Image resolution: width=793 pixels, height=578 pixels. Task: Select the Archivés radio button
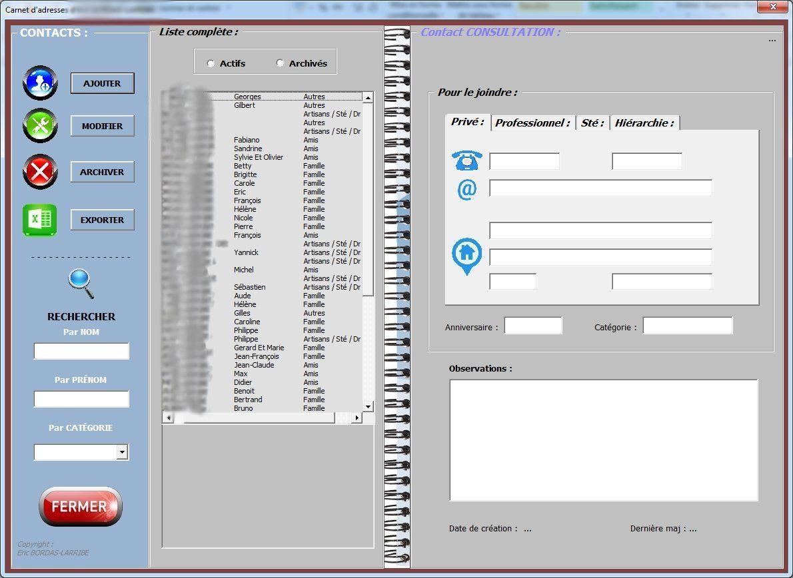(x=281, y=64)
